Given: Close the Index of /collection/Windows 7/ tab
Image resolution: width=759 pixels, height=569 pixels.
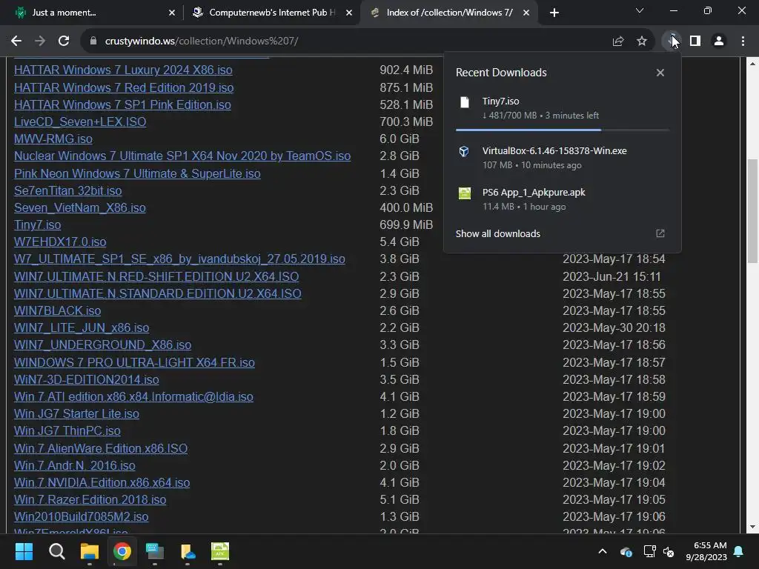Looking at the screenshot, I should (x=526, y=13).
